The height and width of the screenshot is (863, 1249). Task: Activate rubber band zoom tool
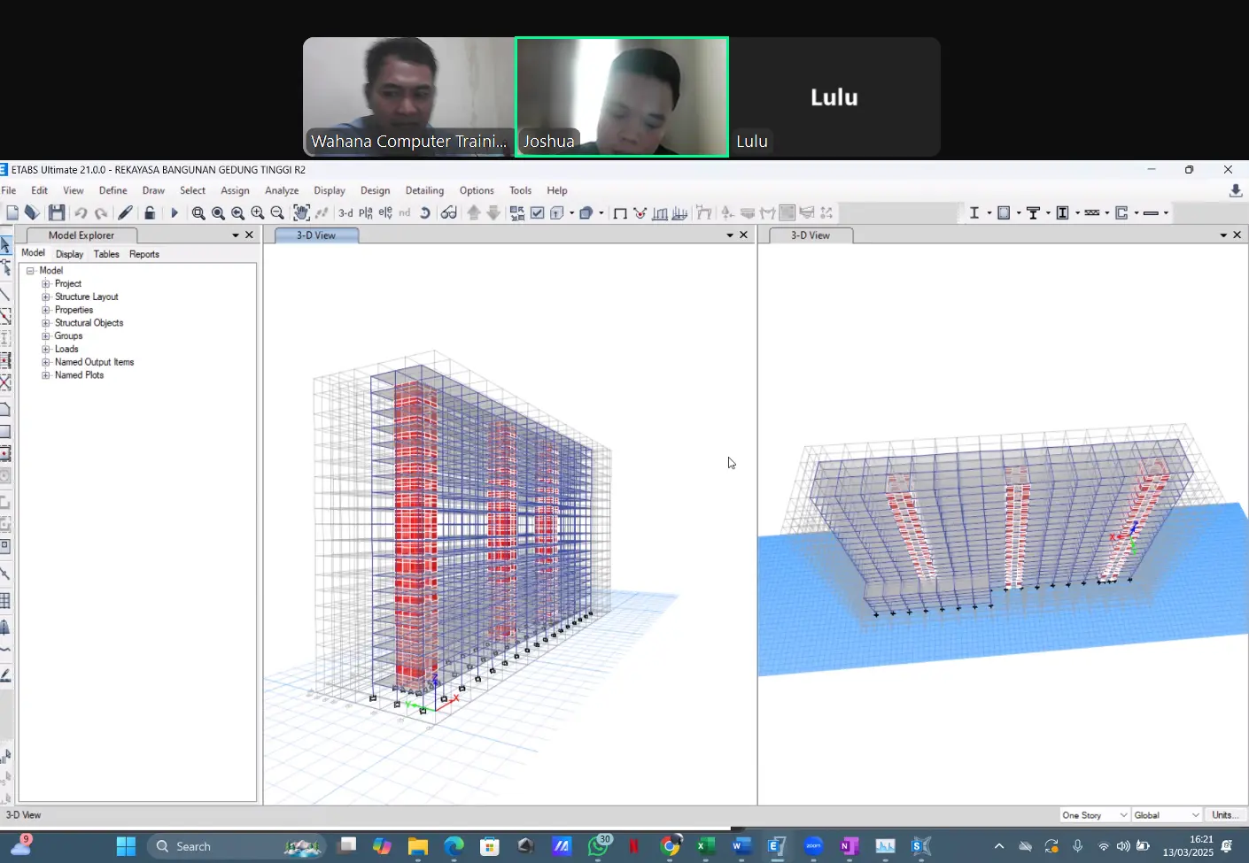click(198, 212)
